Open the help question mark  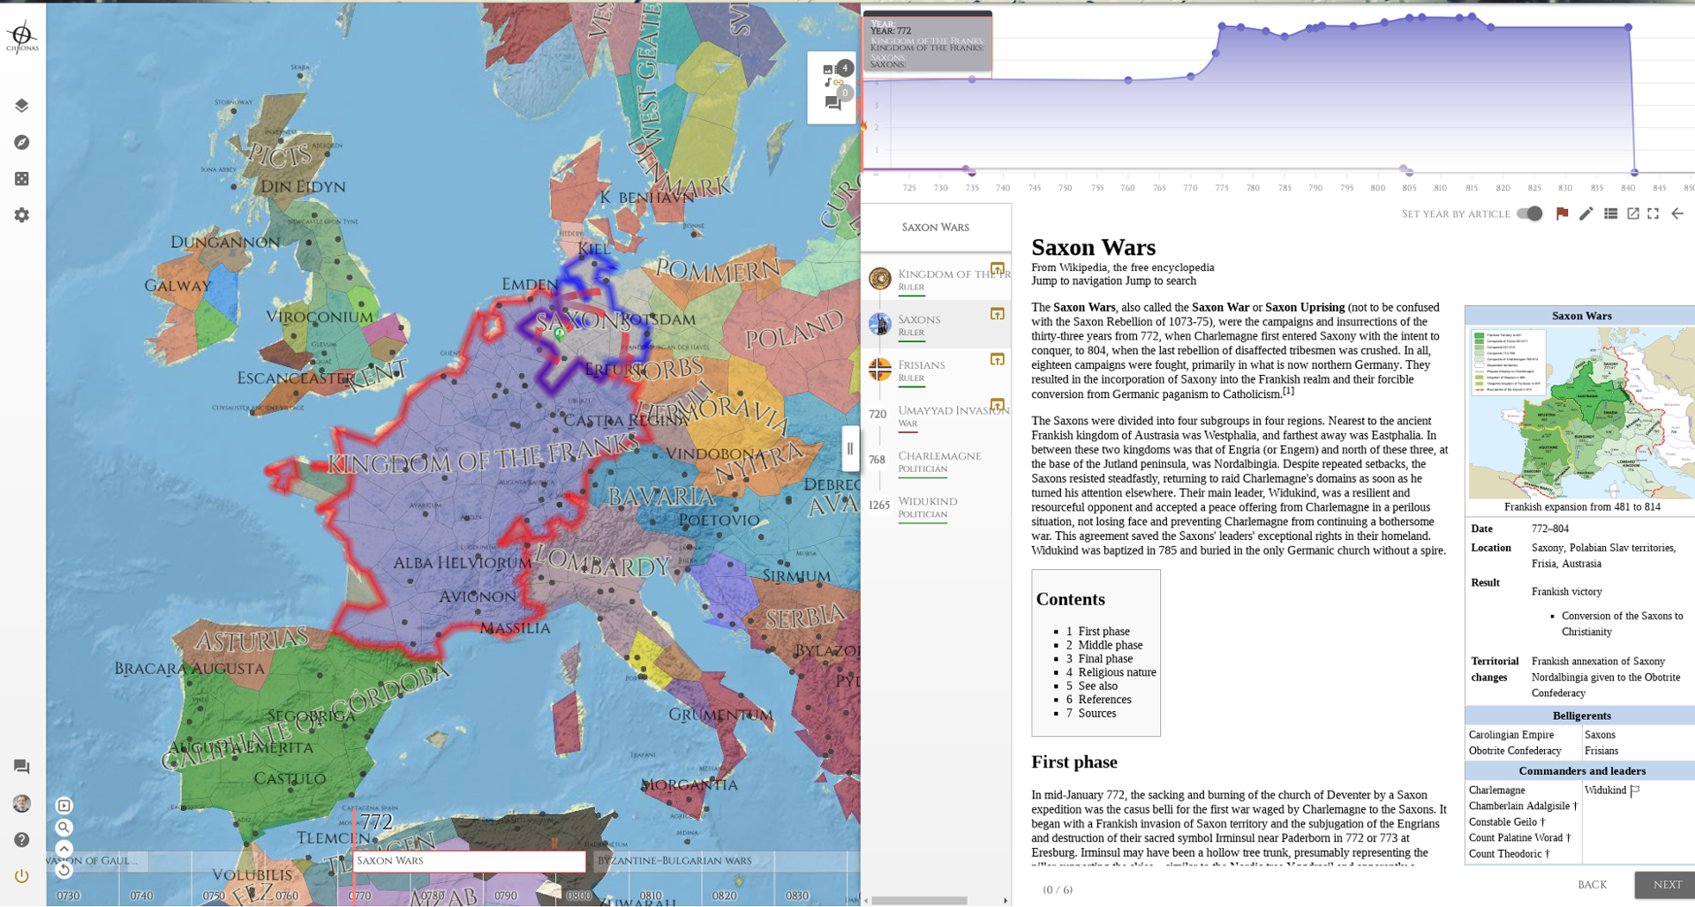click(22, 840)
